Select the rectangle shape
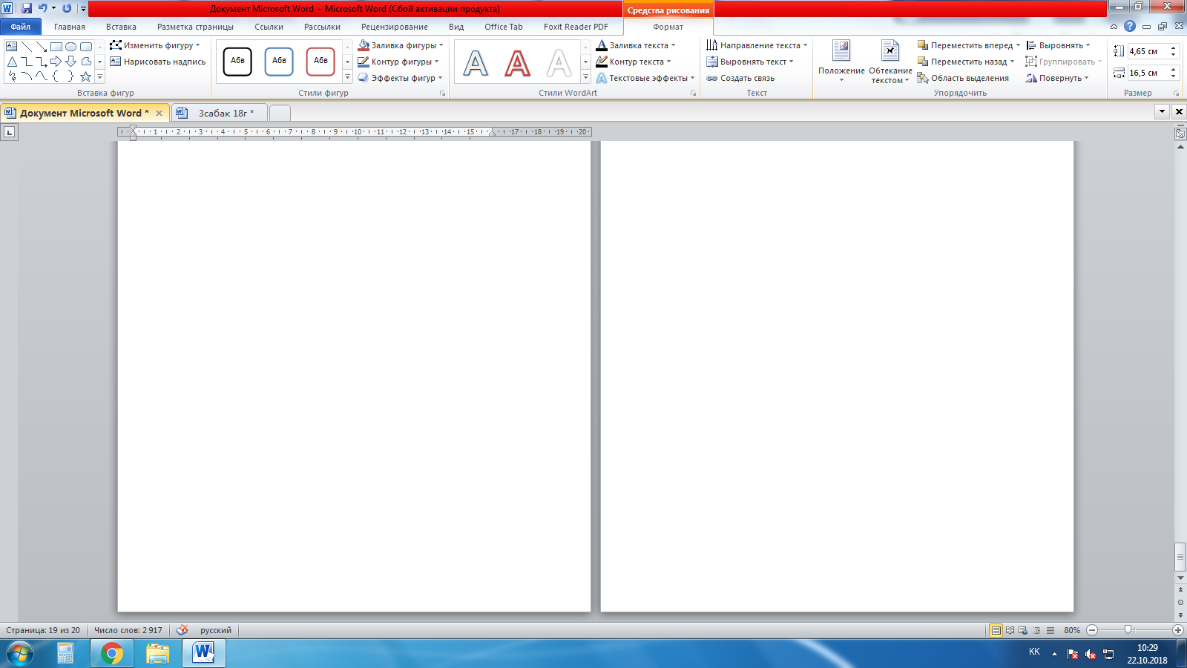Viewport: 1187px width, 668px height. pos(56,47)
